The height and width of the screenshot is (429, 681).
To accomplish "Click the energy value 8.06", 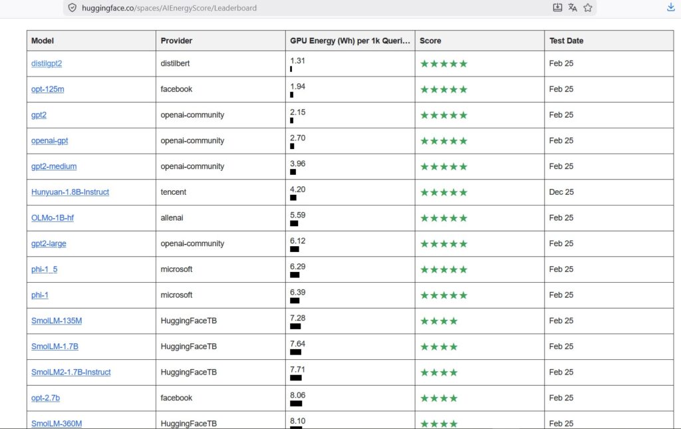I will point(297,395).
